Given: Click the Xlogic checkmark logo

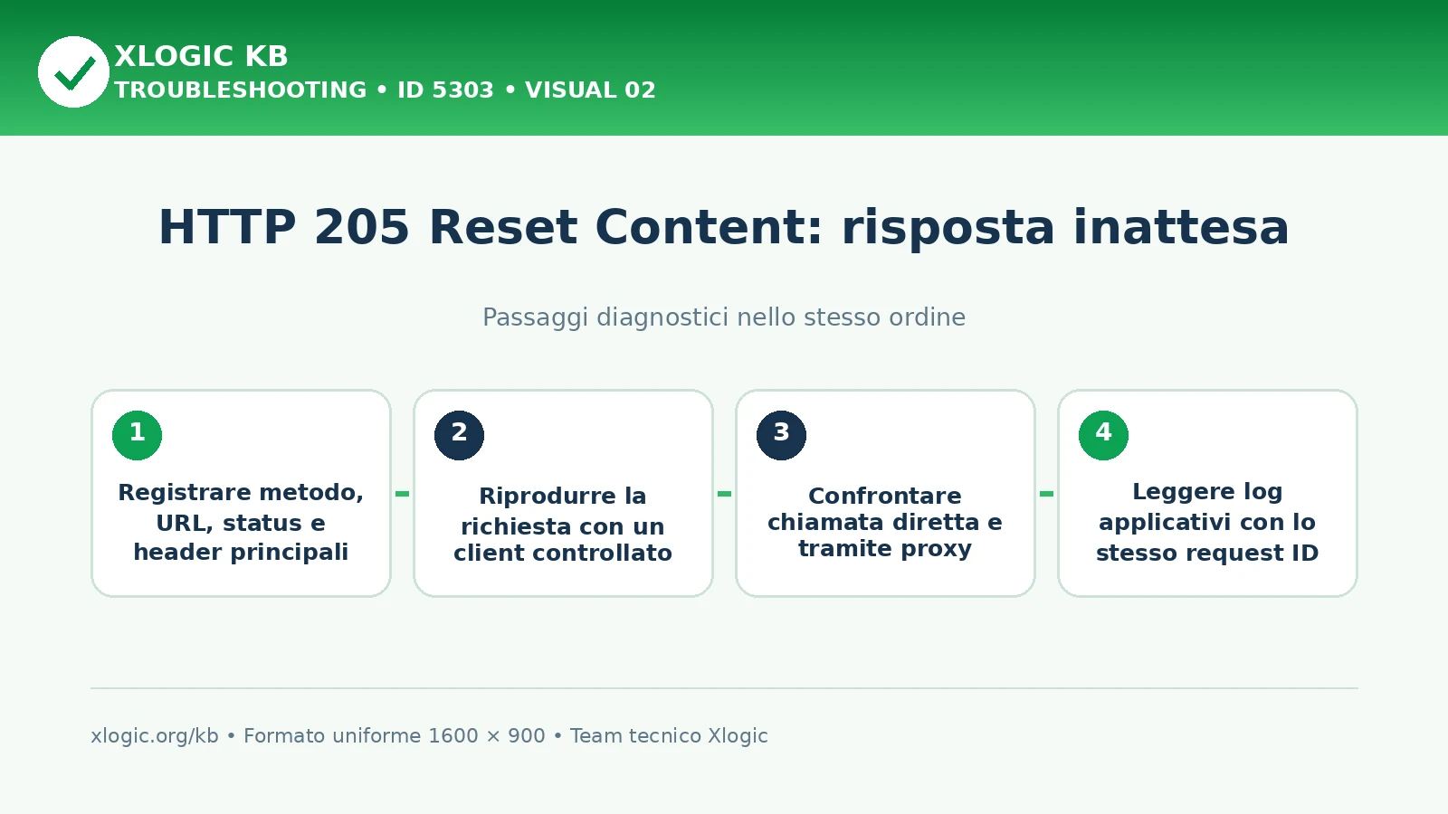Looking at the screenshot, I should click(x=73, y=72).
